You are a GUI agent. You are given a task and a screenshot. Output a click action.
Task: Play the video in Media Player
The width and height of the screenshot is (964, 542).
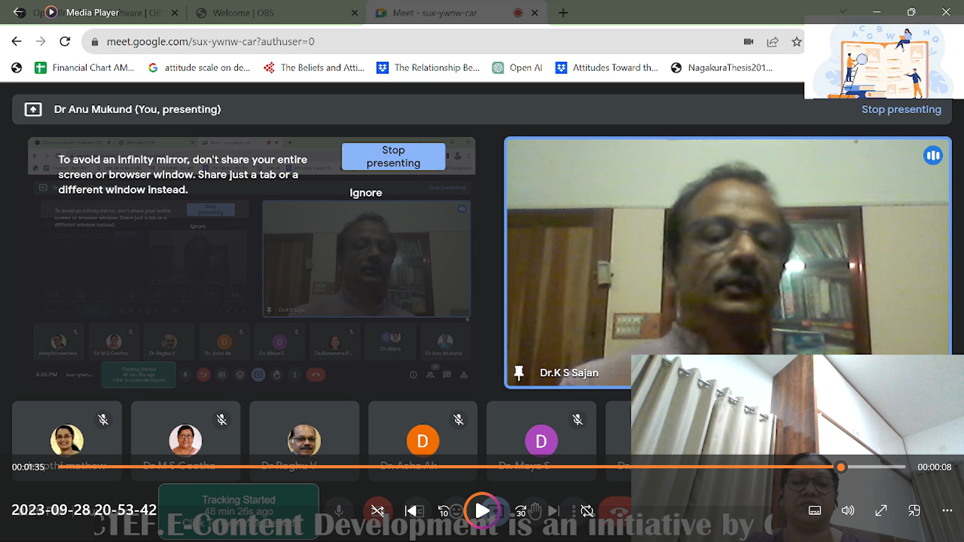point(483,511)
